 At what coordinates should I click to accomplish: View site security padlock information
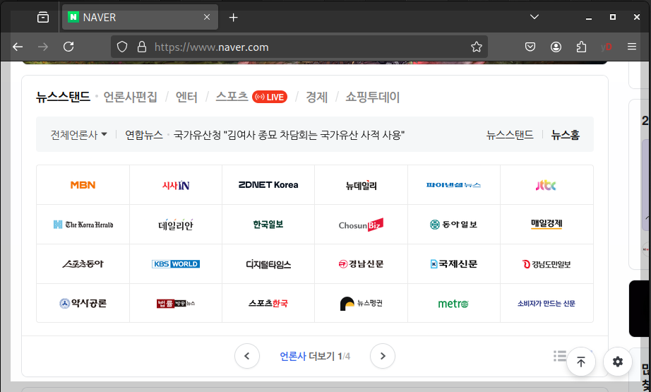(142, 47)
